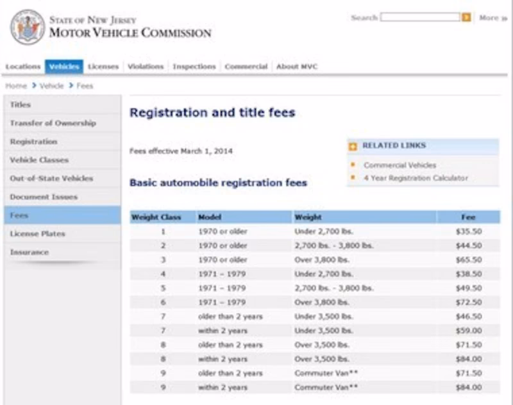
Task: Open the Locations page
Action: click(x=23, y=66)
